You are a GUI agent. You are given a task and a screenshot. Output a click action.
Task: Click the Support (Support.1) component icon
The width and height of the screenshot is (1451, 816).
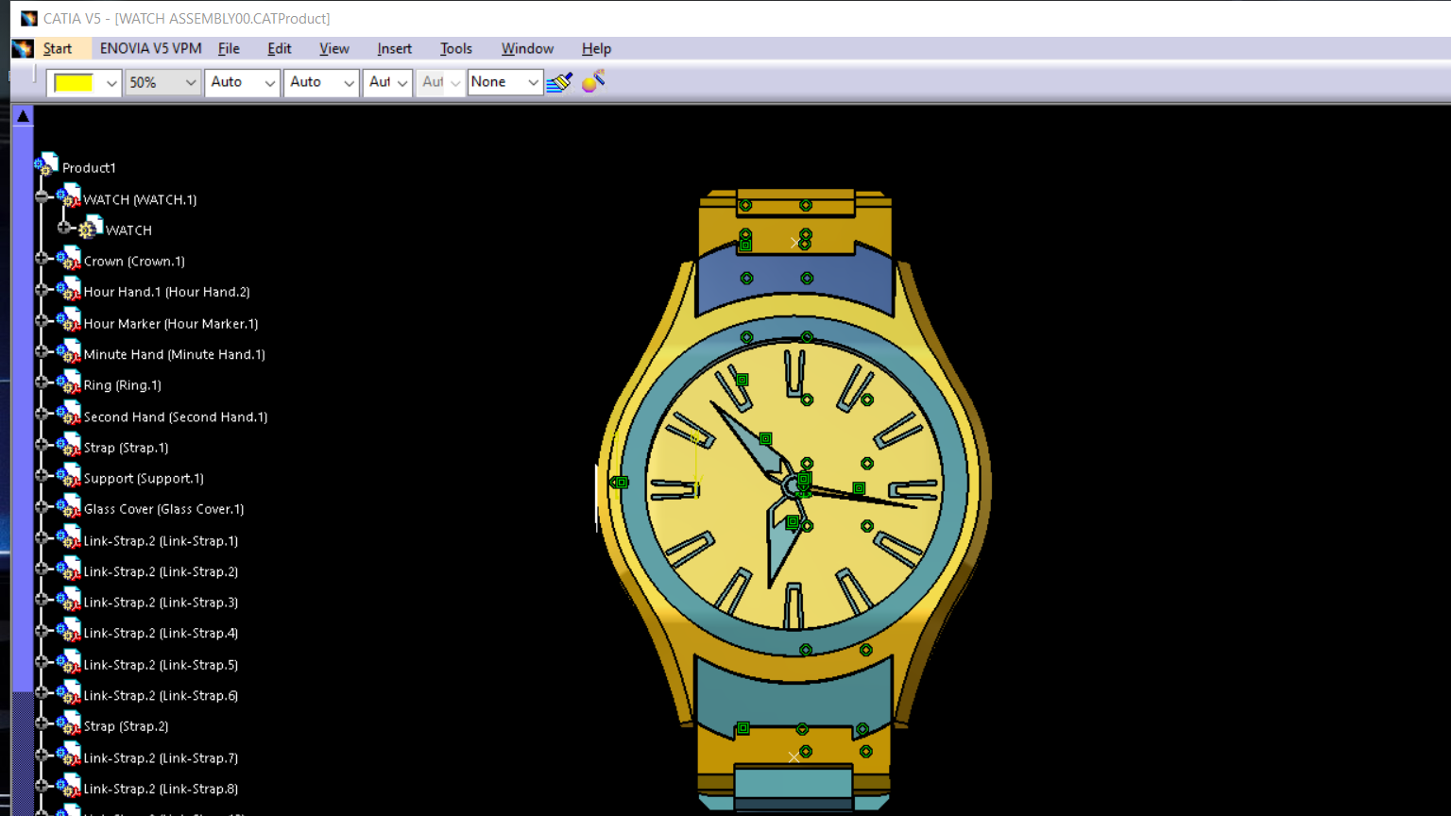point(68,476)
